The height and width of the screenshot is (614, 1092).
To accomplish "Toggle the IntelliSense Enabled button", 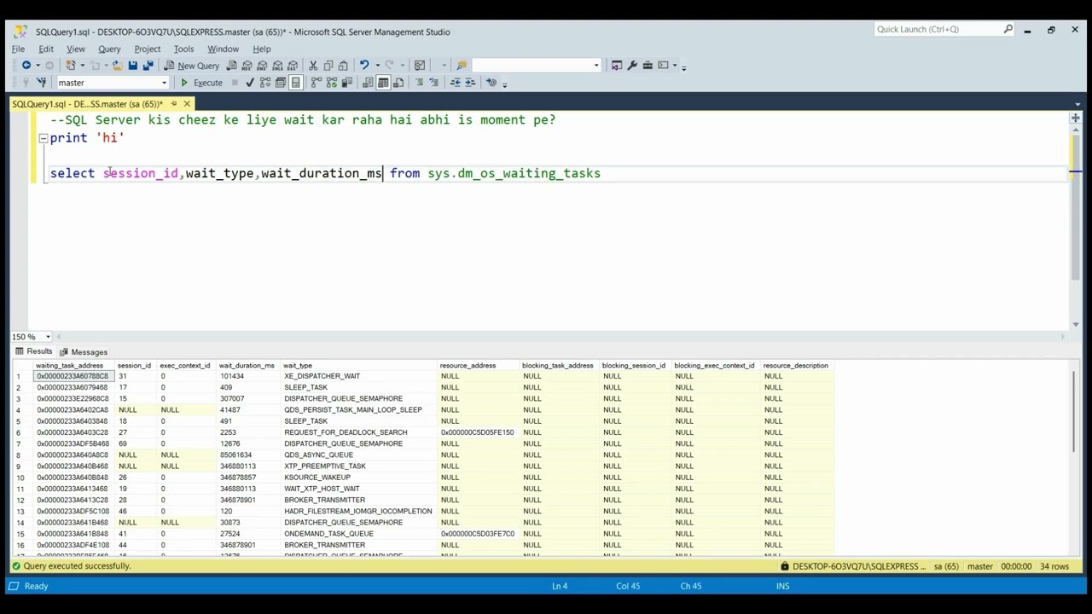I will click(295, 82).
